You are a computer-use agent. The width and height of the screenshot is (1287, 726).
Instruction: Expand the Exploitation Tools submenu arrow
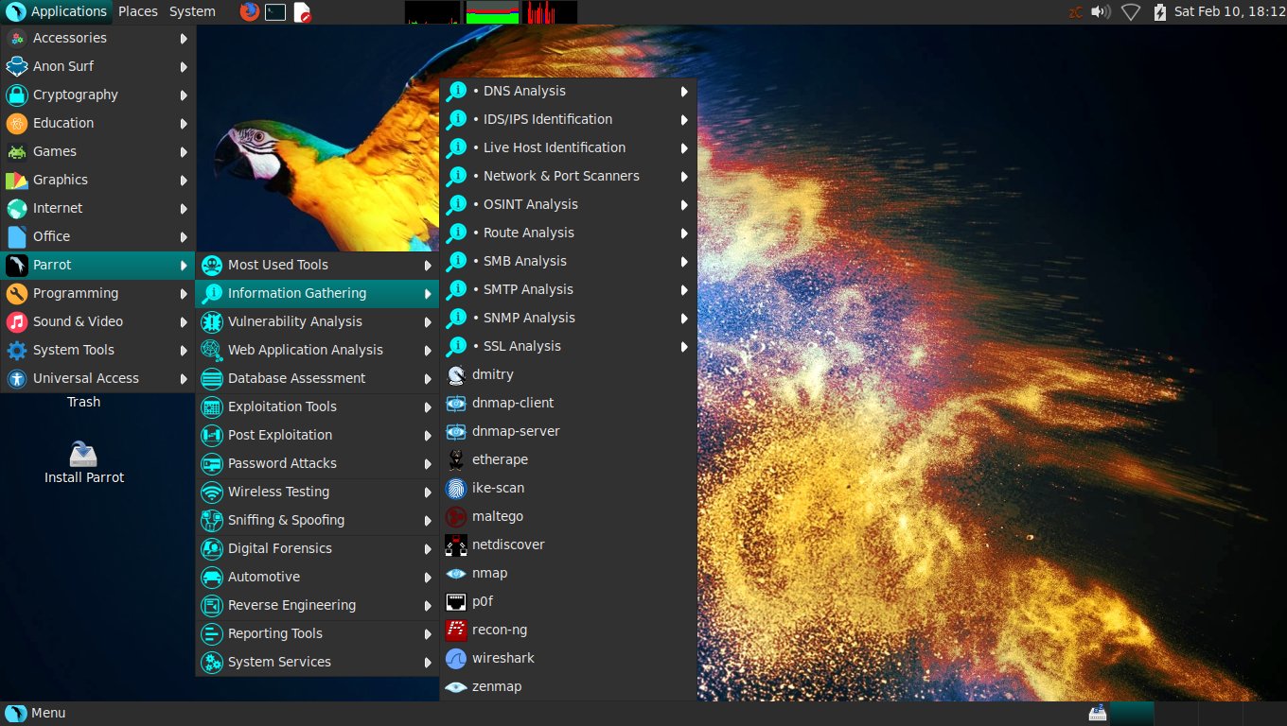428,406
